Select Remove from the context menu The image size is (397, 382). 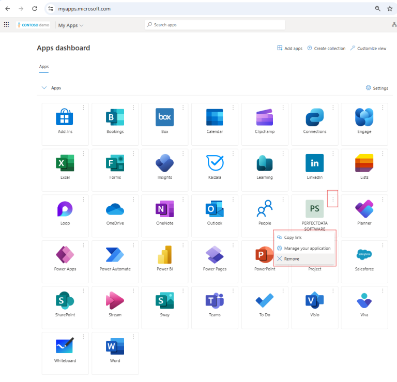click(x=292, y=259)
